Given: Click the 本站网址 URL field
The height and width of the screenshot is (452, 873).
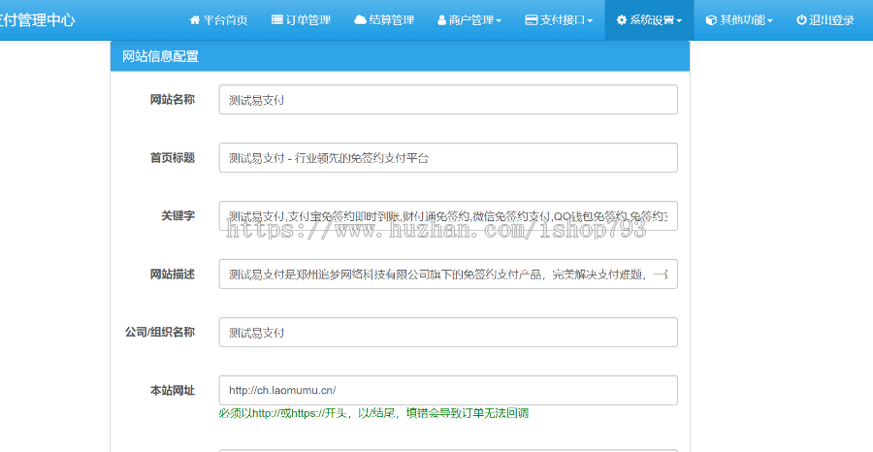Looking at the screenshot, I should pyautogui.click(x=447, y=390).
